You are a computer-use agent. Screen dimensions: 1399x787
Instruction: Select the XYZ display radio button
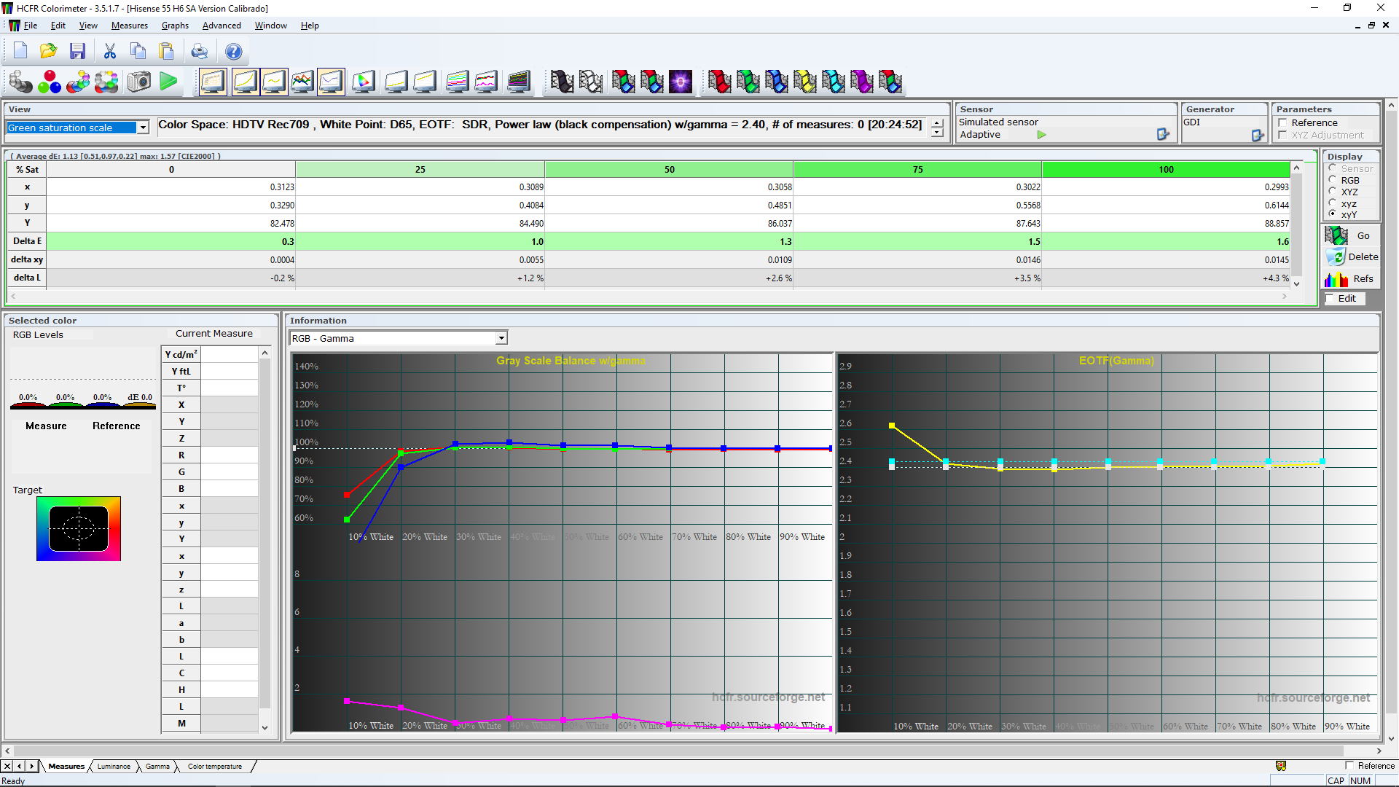tap(1333, 192)
